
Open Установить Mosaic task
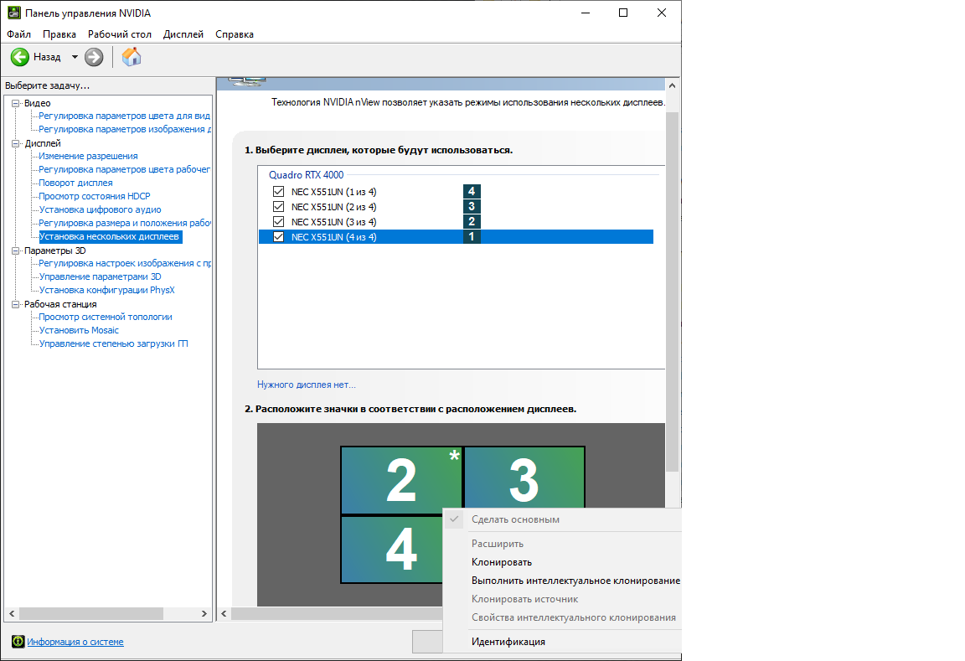click(79, 330)
